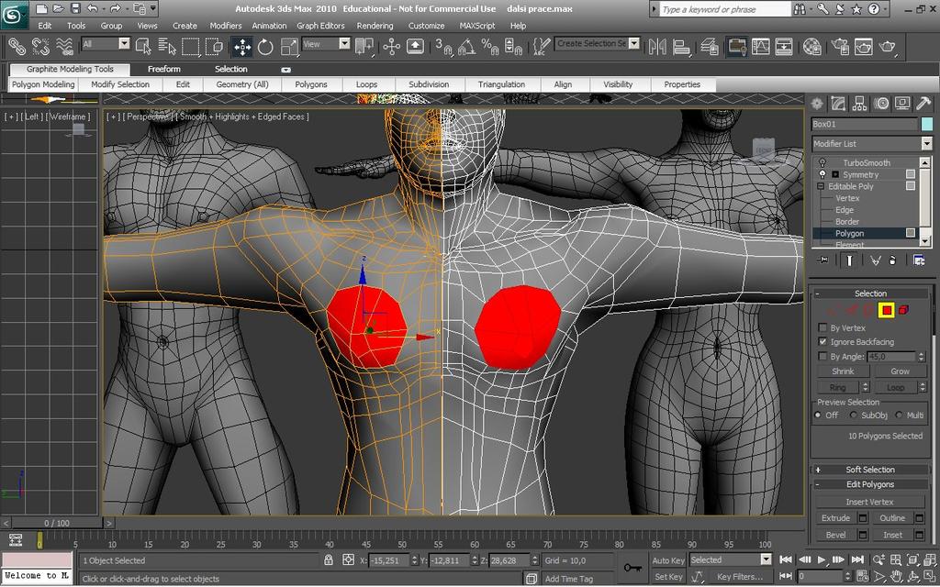Open the Graph Editors menu
Image resolution: width=940 pixels, height=587 pixels.
320,26
